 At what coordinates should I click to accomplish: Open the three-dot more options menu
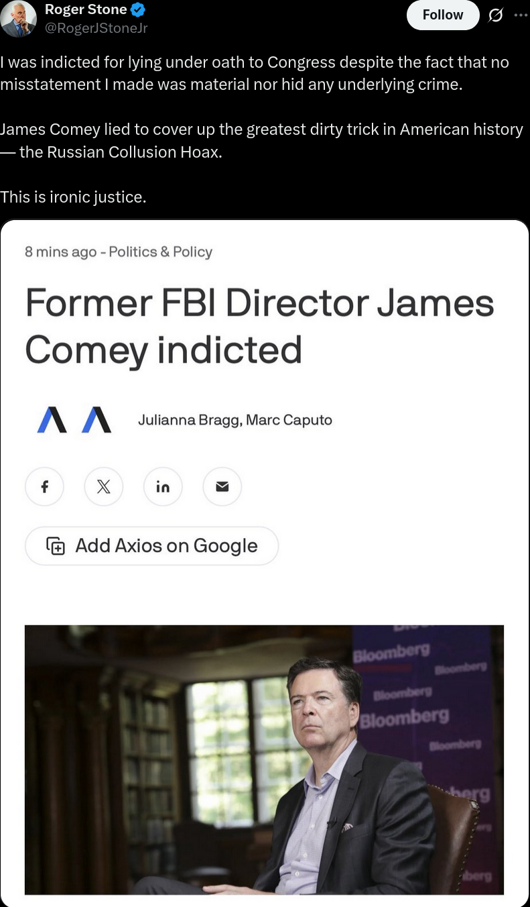click(x=521, y=15)
